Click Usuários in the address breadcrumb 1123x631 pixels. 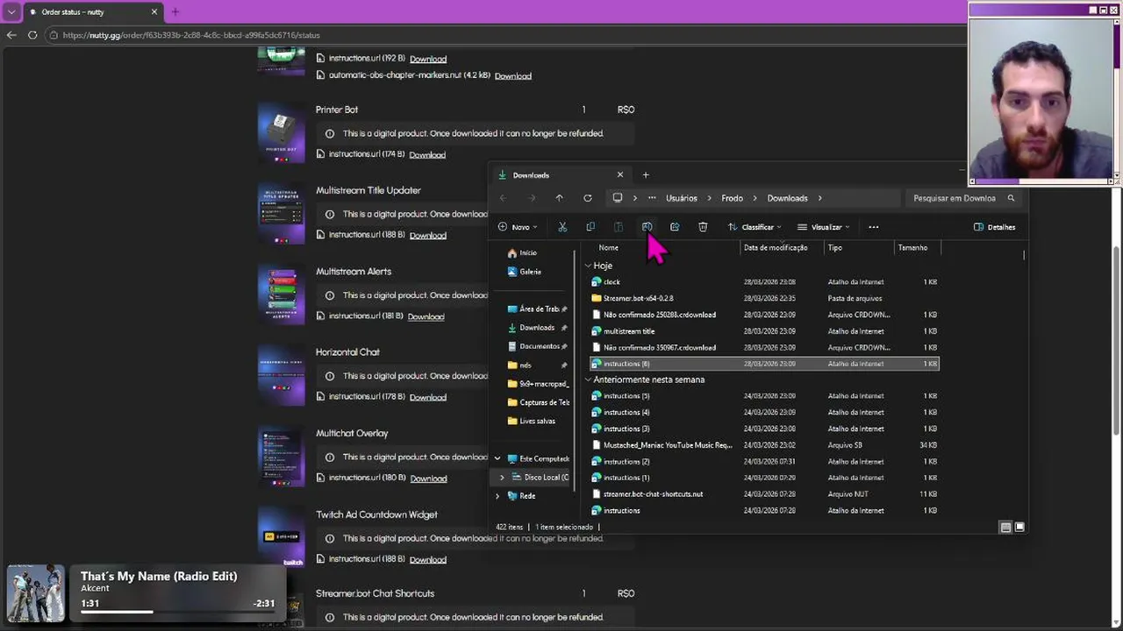(681, 198)
